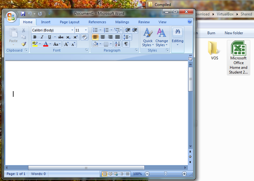Jump to previous page double arrow

click(190, 151)
